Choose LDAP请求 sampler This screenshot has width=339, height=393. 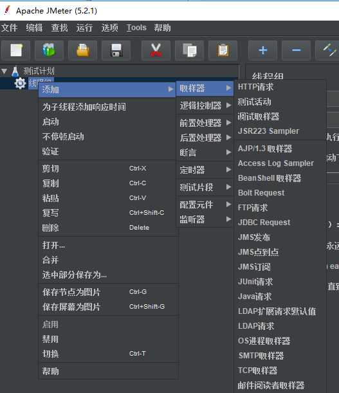click(x=280, y=326)
